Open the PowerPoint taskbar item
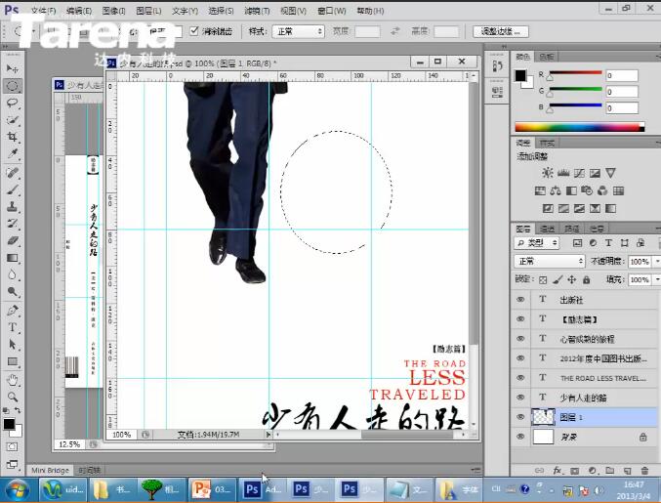661x503 pixels. [211, 490]
